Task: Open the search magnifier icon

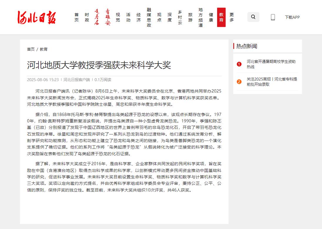Action: [253, 17]
